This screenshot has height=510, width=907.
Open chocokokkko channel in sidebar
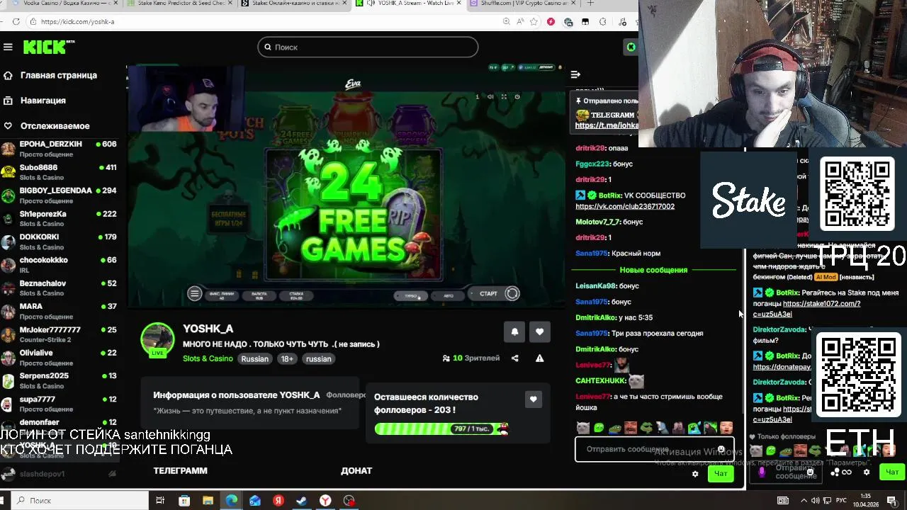pos(60,265)
